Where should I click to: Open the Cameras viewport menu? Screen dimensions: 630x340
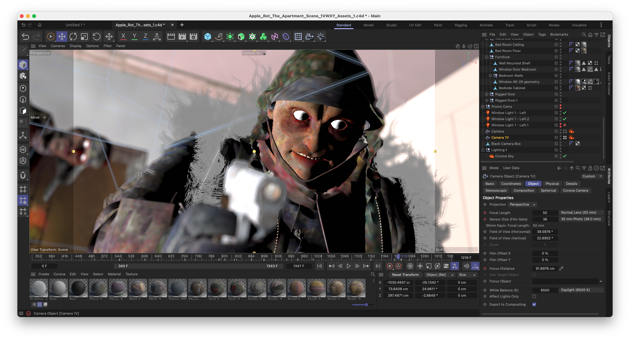(x=58, y=46)
